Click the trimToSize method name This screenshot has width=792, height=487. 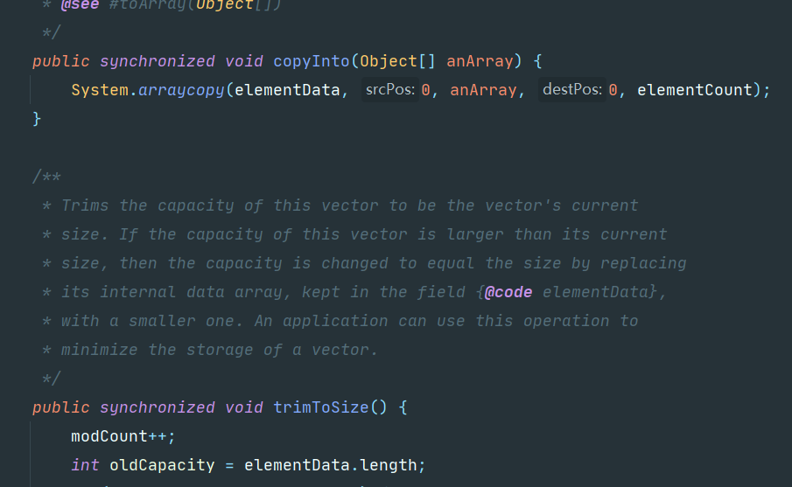pyautogui.click(x=321, y=407)
